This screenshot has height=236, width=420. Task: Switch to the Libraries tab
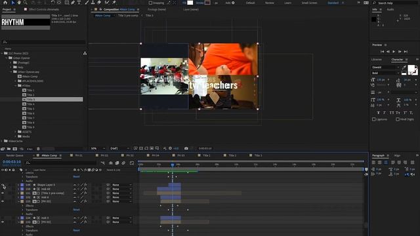point(377,60)
